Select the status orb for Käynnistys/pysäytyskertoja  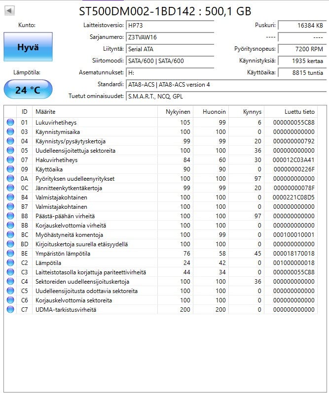(x=10, y=141)
